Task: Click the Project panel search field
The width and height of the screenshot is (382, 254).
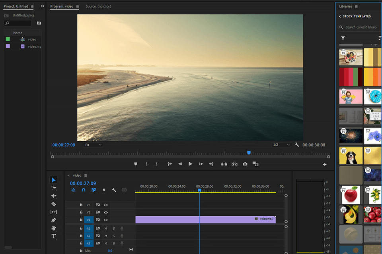Action: point(18,23)
